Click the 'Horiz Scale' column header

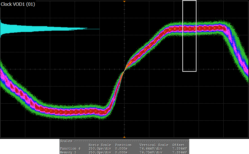(100, 145)
